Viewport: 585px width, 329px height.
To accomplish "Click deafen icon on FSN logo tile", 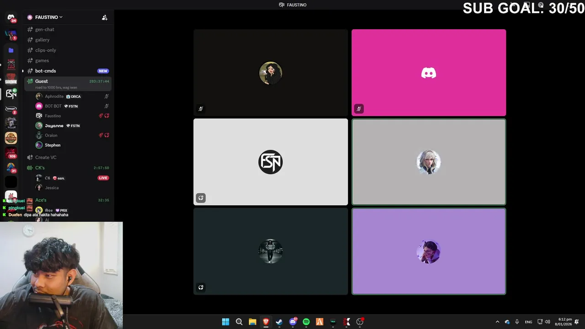I will [201, 198].
